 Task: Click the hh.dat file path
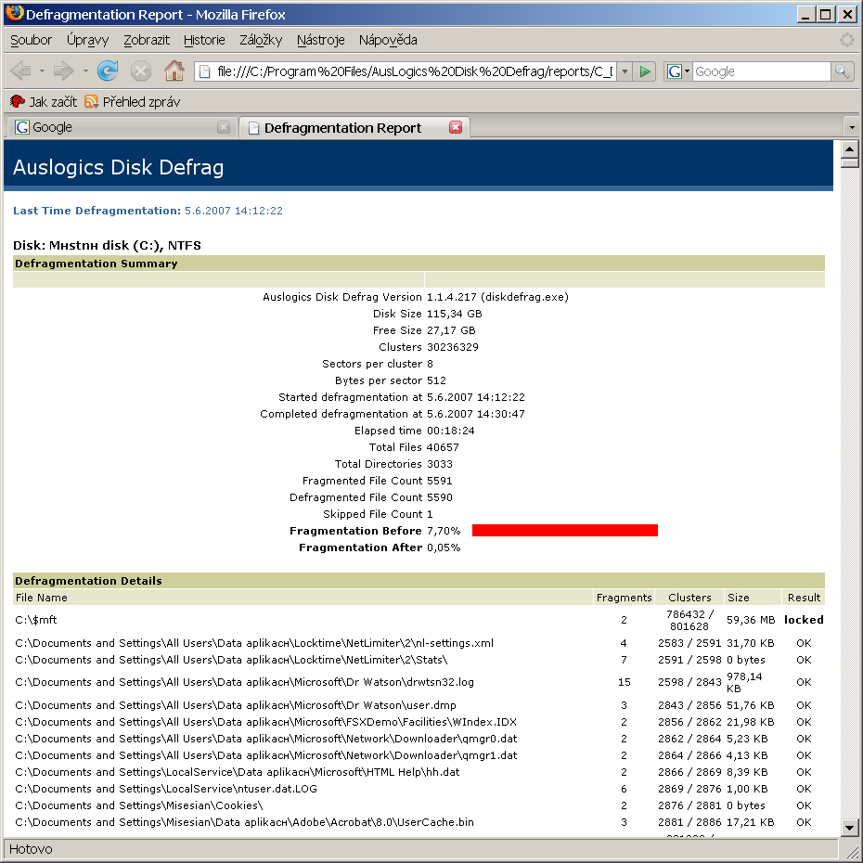tap(238, 772)
